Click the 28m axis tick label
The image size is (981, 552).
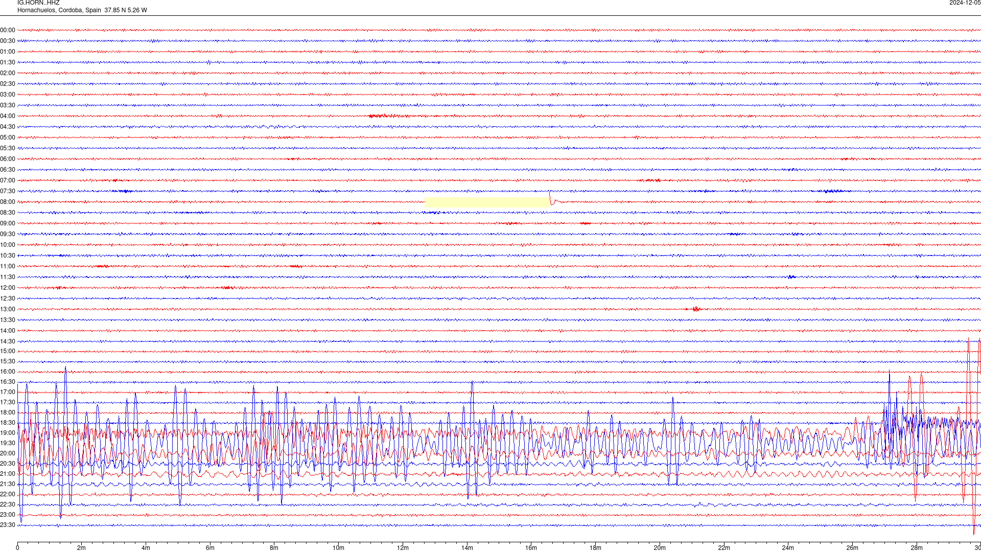pos(917,548)
